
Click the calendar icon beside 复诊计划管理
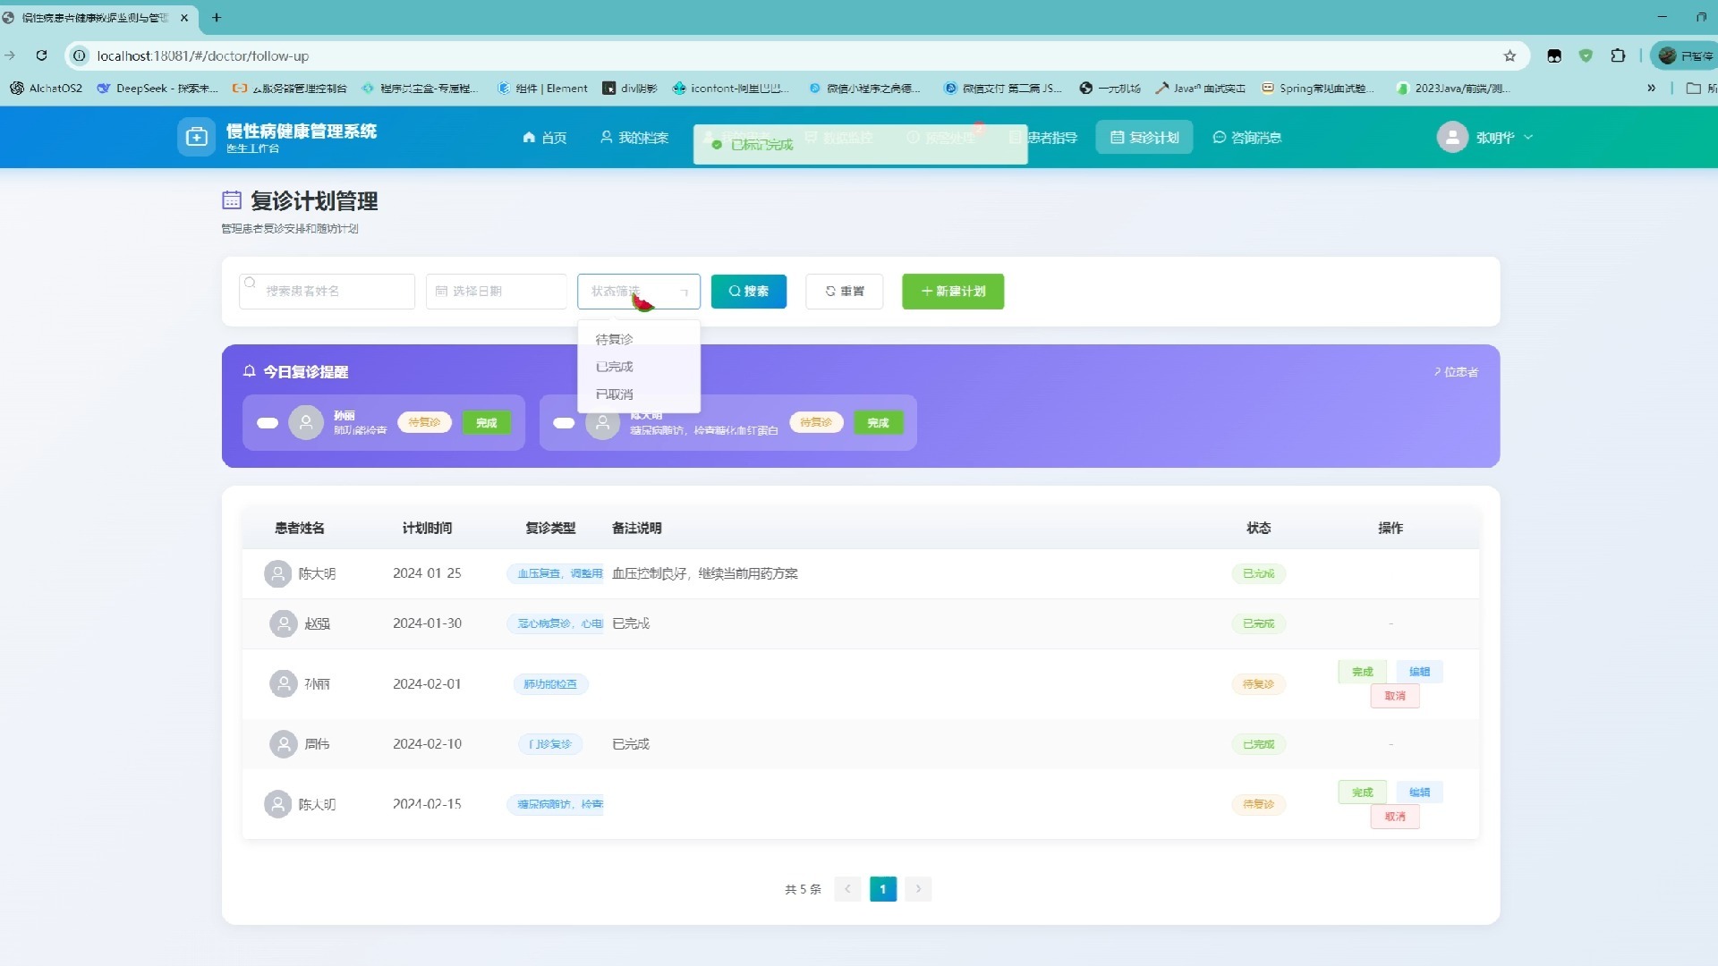click(x=232, y=200)
